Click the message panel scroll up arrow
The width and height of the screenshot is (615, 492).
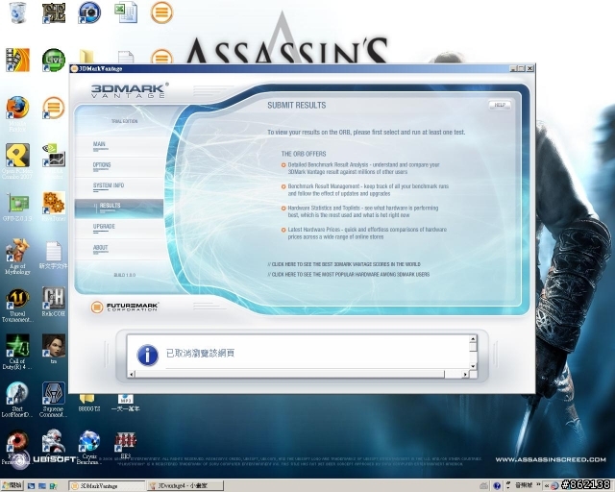(x=473, y=339)
